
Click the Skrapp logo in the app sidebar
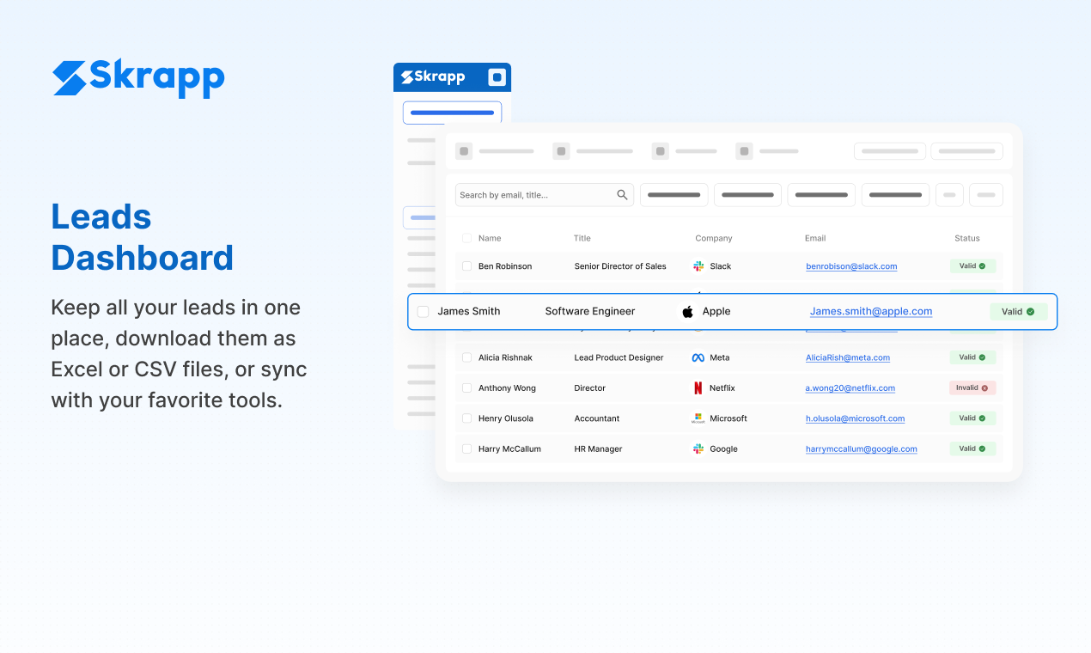coord(433,76)
